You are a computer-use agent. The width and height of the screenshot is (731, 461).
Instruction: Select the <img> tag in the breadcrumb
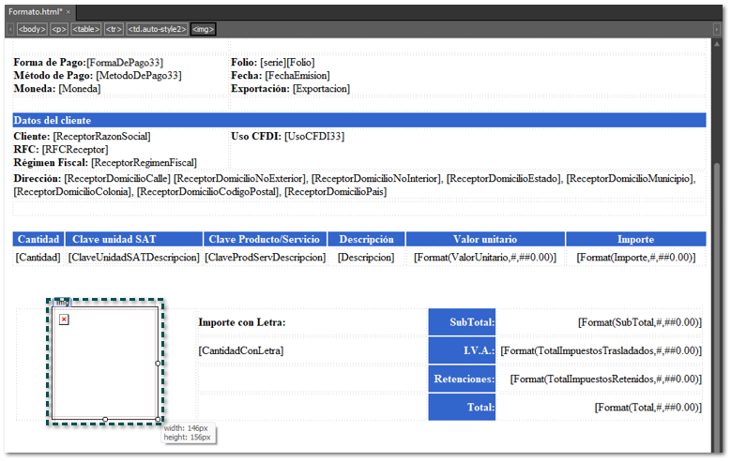coord(204,29)
